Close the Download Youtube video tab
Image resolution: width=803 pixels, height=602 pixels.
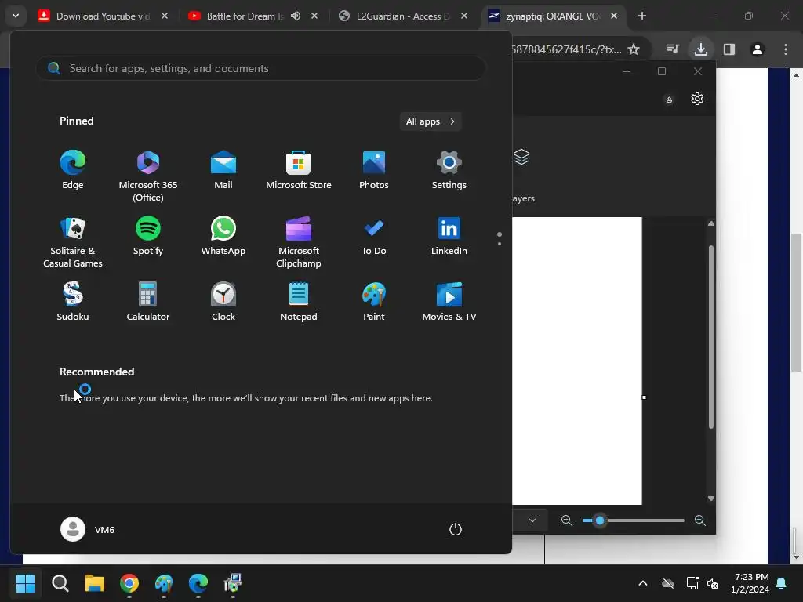pos(165,16)
